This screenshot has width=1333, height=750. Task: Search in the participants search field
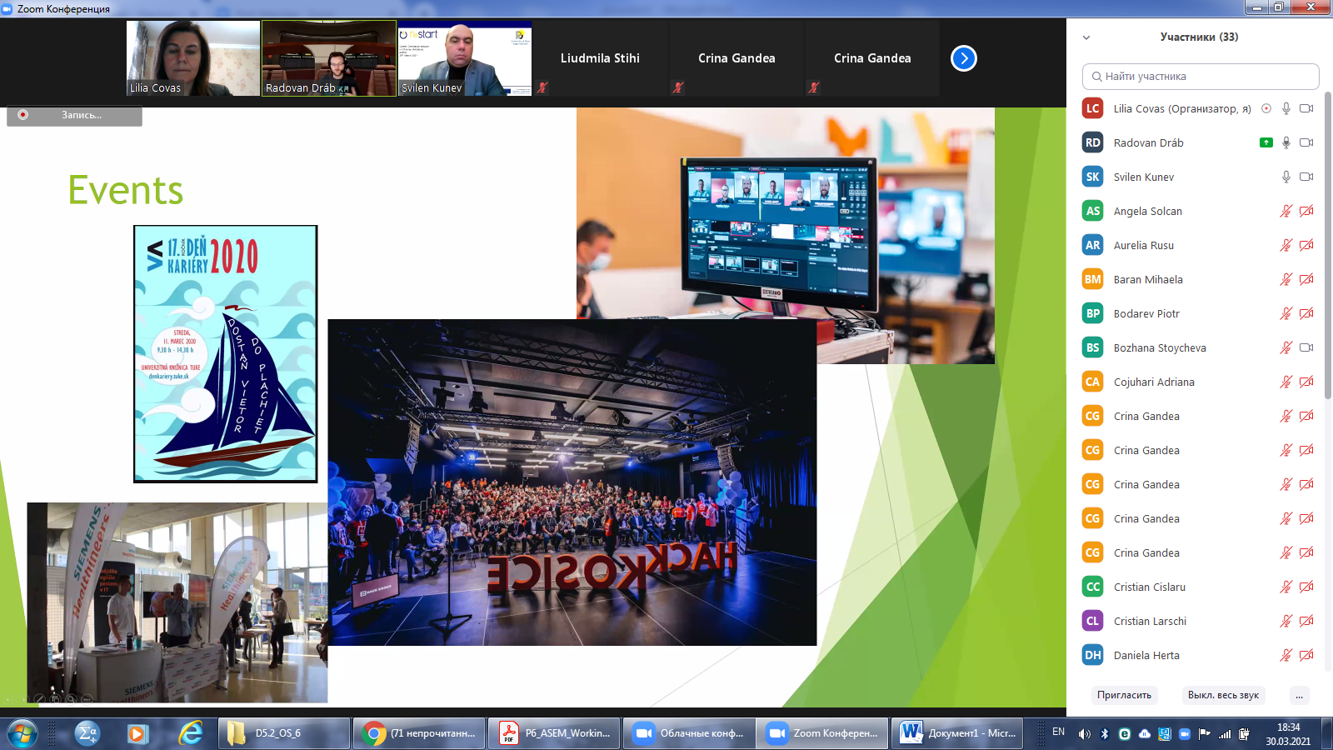click(1201, 76)
